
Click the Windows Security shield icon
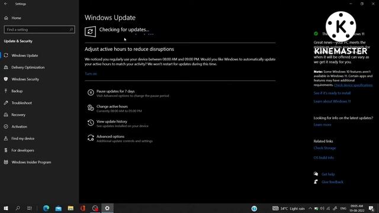point(6,79)
